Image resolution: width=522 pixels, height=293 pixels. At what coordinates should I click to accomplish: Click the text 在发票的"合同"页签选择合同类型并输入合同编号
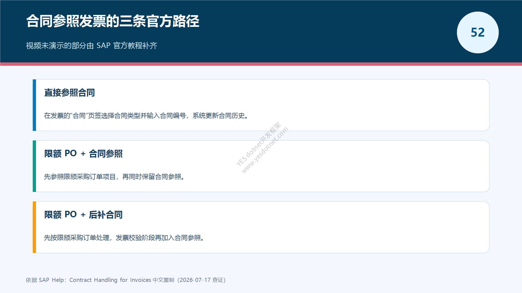[115, 116]
